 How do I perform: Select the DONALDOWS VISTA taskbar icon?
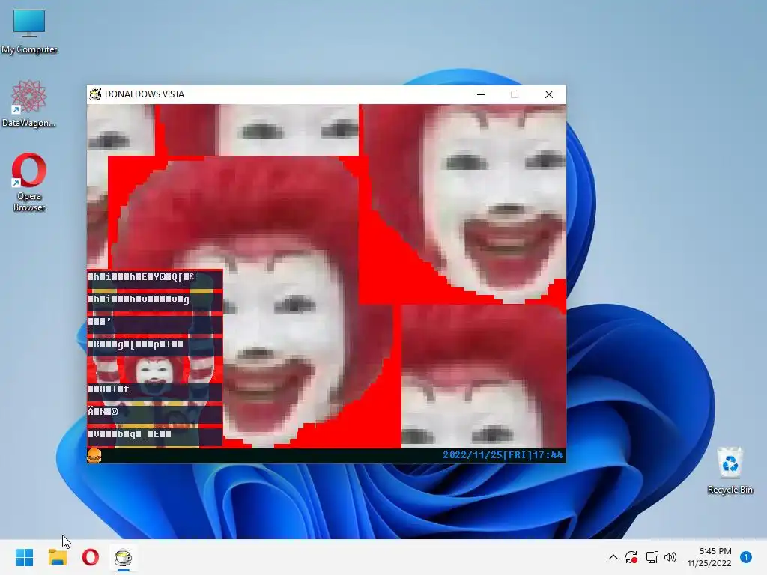124,557
